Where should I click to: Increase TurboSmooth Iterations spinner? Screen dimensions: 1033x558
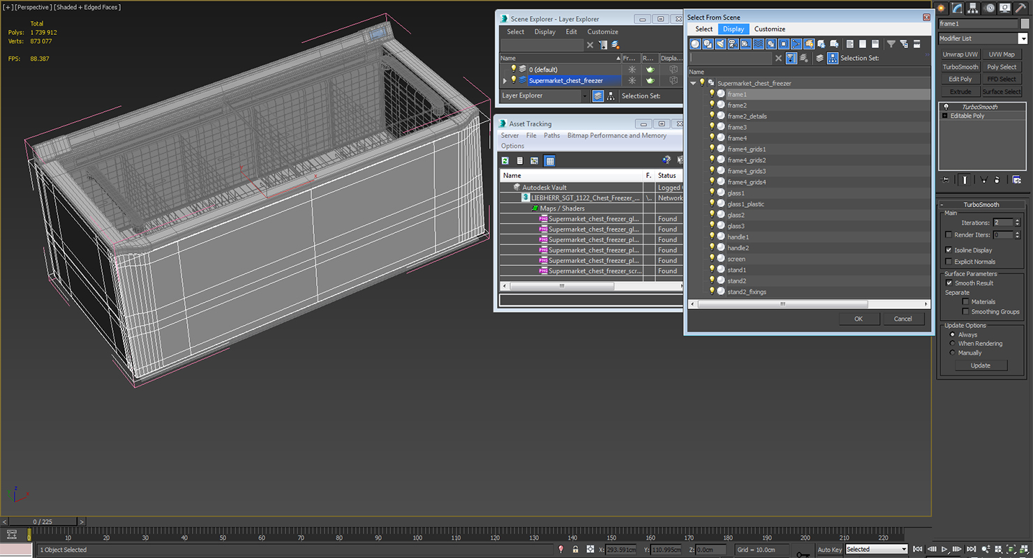(1017, 220)
